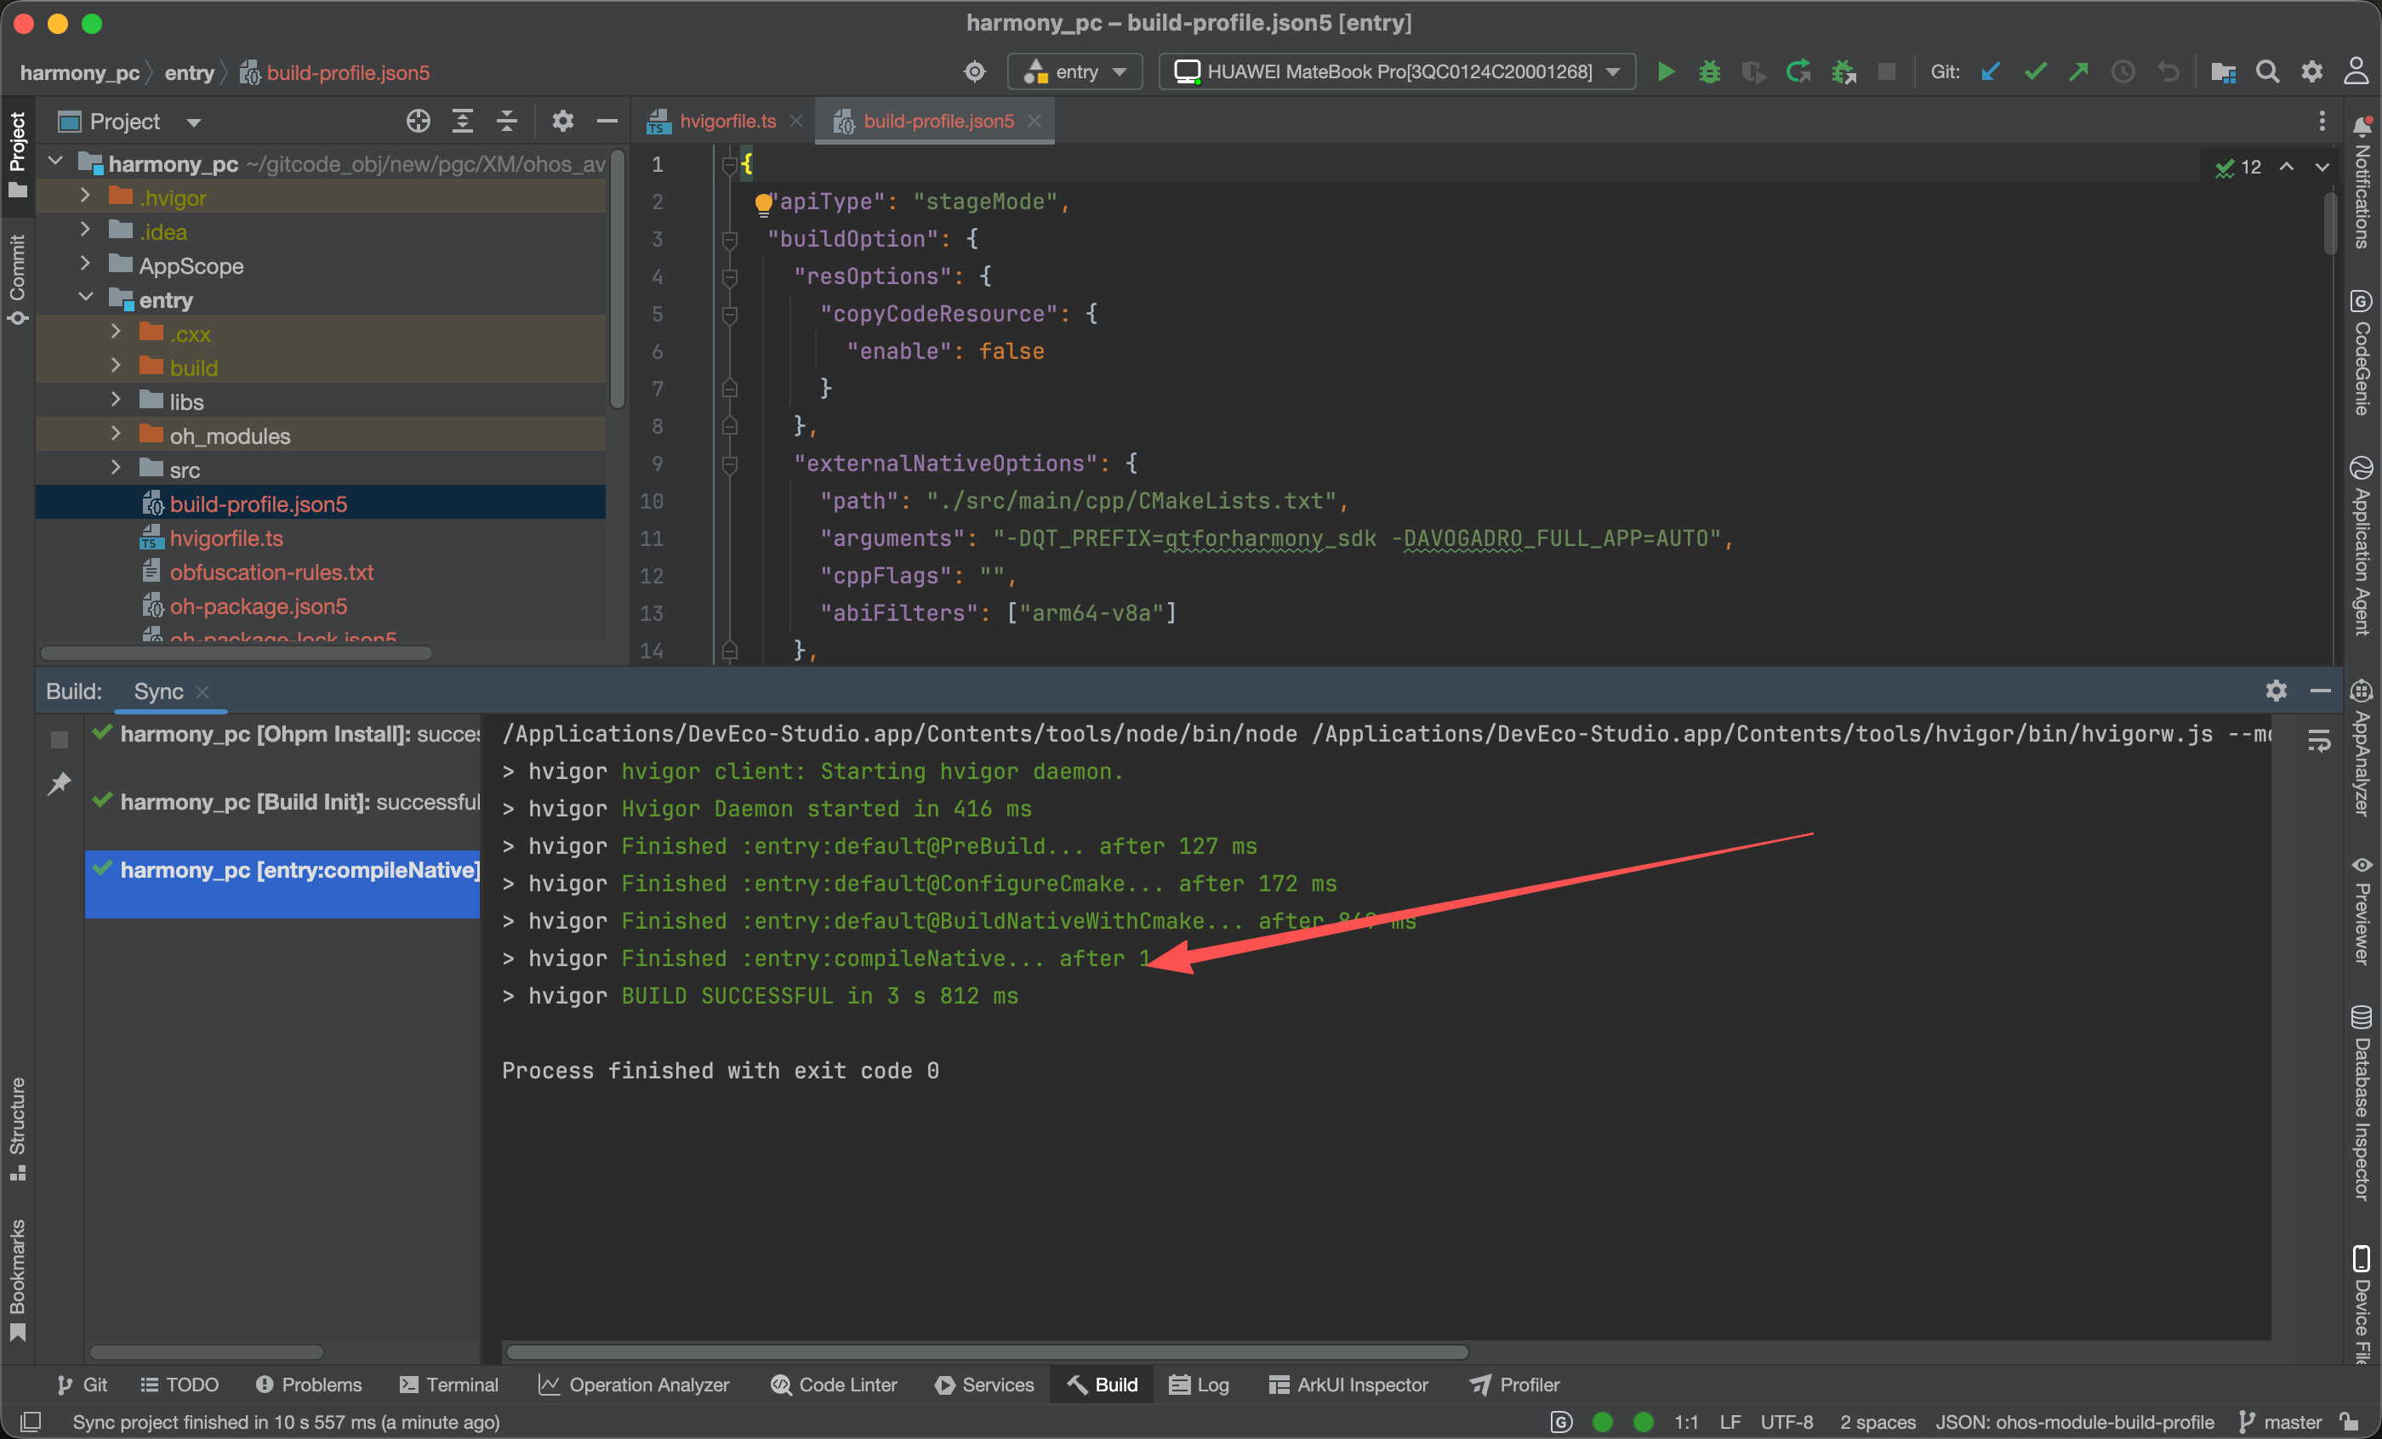Open the user account avatar icon
Screen dimensions: 2382x1439
[2356, 71]
